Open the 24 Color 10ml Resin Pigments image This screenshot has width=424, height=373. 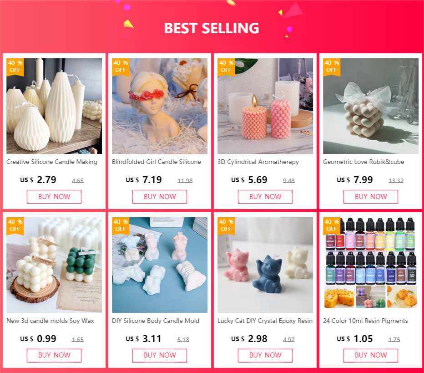tap(371, 265)
